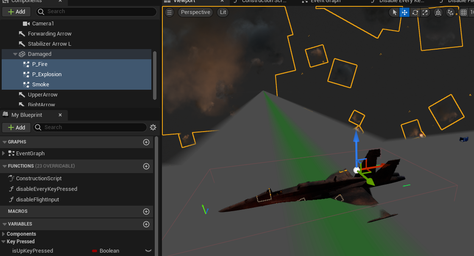474x256 pixels.
Task: Open the Disable Every Key tab
Action: [x=402, y=2]
